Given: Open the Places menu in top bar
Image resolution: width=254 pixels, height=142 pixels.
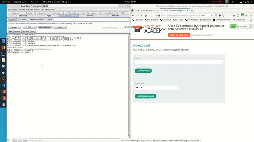Looking at the screenshot, I should tap(34, 2).
